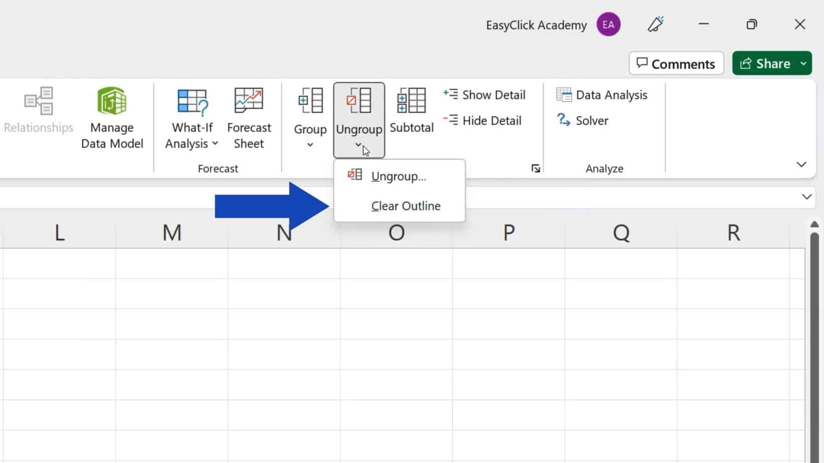Collapse the ribbon with the chevron
This screenshot has height=463, width=824.
click(801, 164)
